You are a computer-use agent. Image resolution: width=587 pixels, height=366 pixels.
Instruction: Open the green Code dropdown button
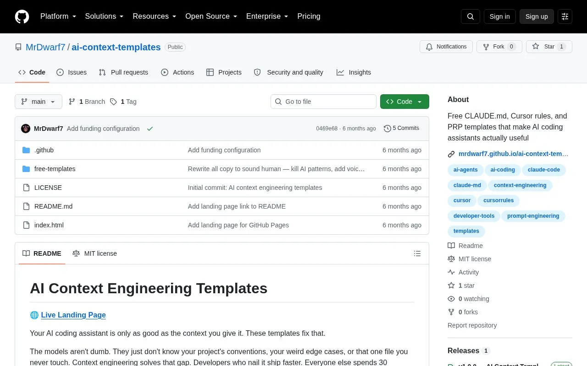(x=404, y=102)
